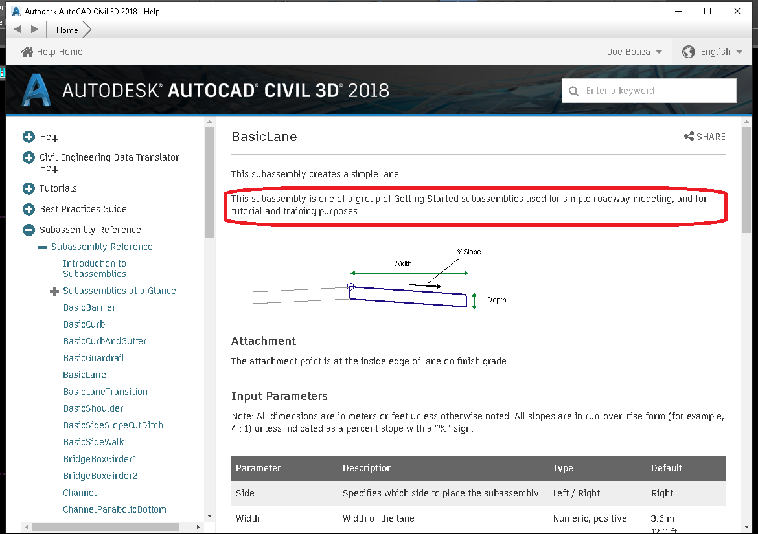
Task: Open the BridgeBoxGirder2 topic
Action: coord(100,476)
